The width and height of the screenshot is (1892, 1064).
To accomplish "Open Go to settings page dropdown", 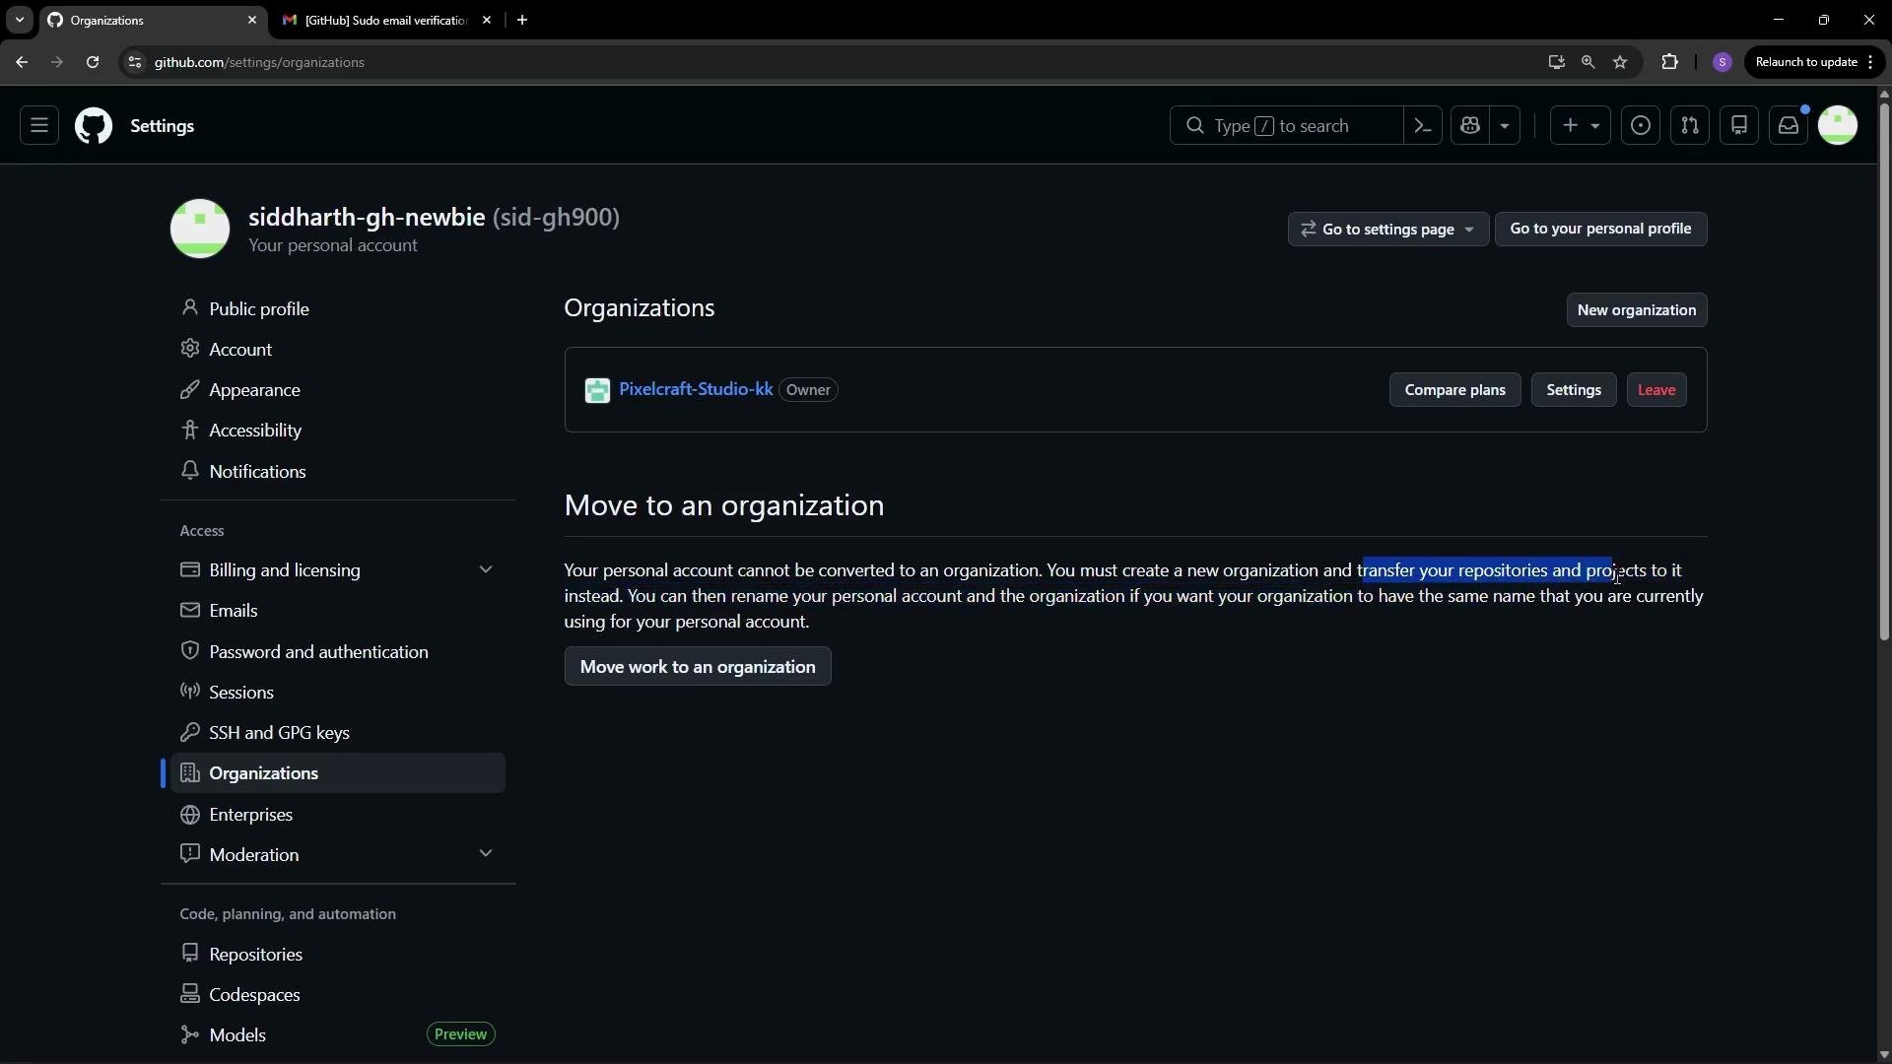I will pyautogui.click(x=1388, y=229).
